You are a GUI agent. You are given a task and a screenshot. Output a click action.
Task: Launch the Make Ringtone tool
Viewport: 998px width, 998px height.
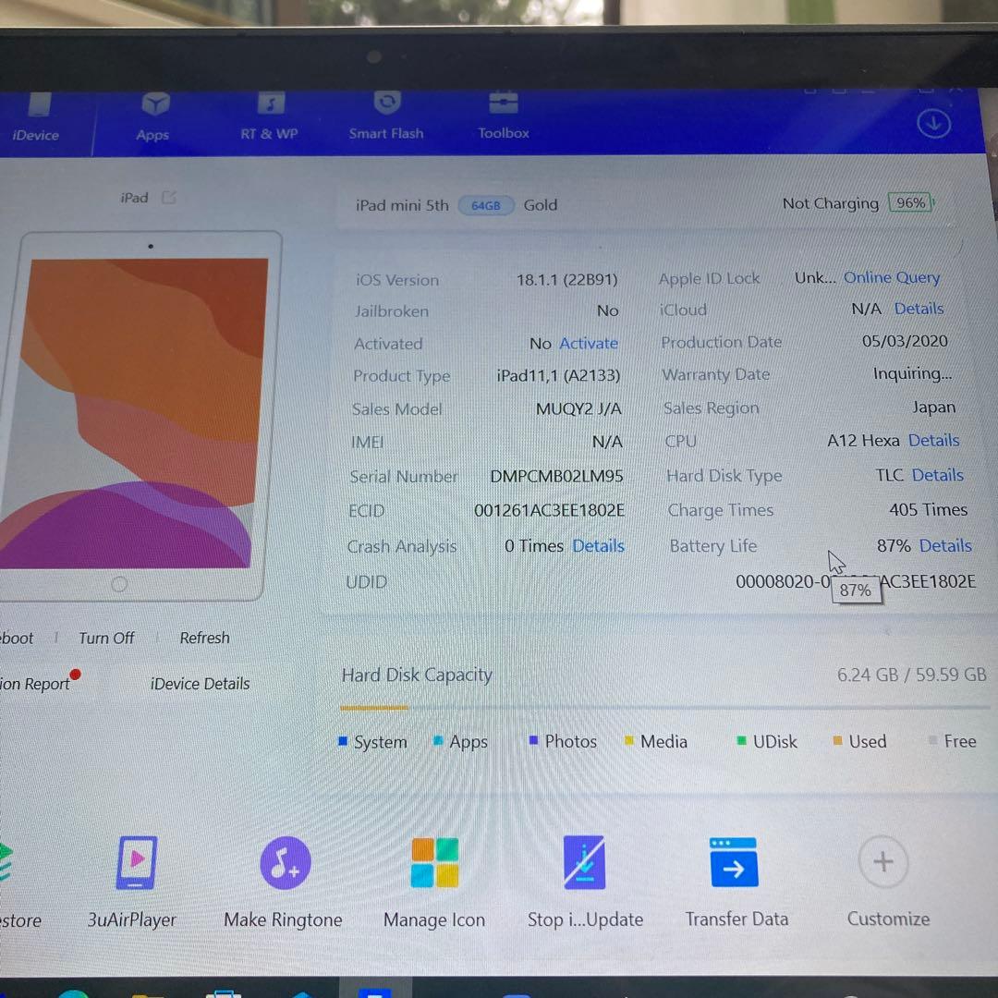284,862
